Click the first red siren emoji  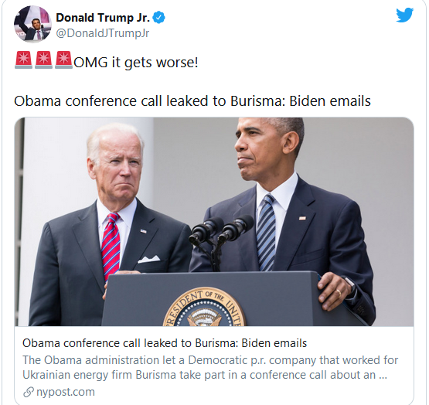(x=23, y=60)
